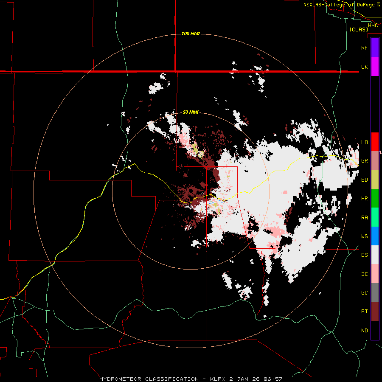Viewport: 382px width, 382px height.
Task: Click the 'RA' legend label text
Action: click(x=364, y=217)
